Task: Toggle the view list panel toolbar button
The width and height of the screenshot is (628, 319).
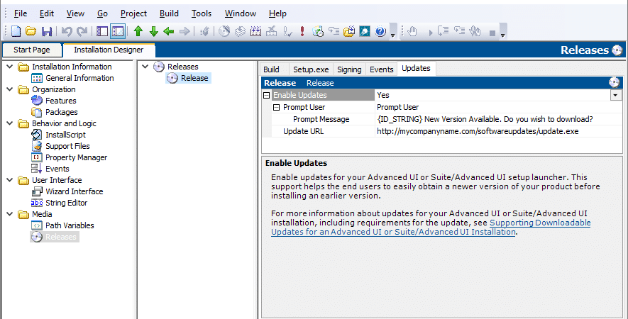Action: pyautogui.click(x=102, y=31)
